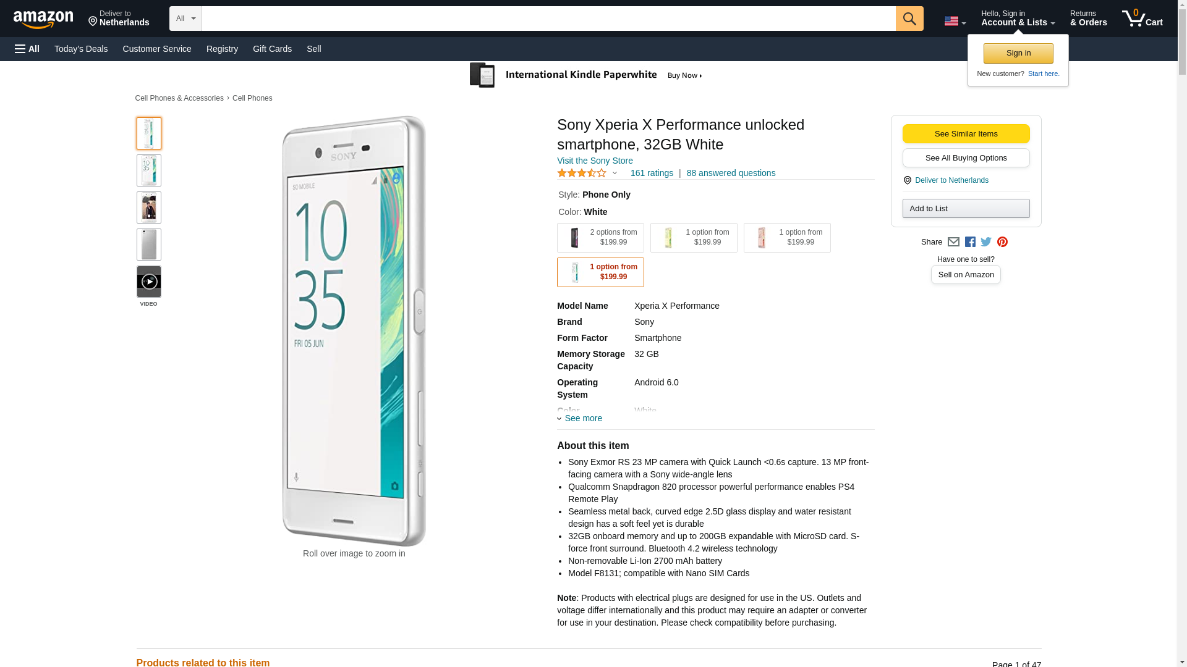Play the product video thumbnail
1187x667 pixels.
pos(148,282)
